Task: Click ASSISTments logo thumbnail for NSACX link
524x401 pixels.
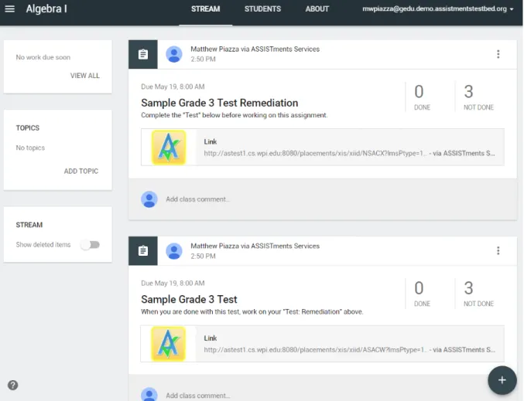Action: click(169, 147)
